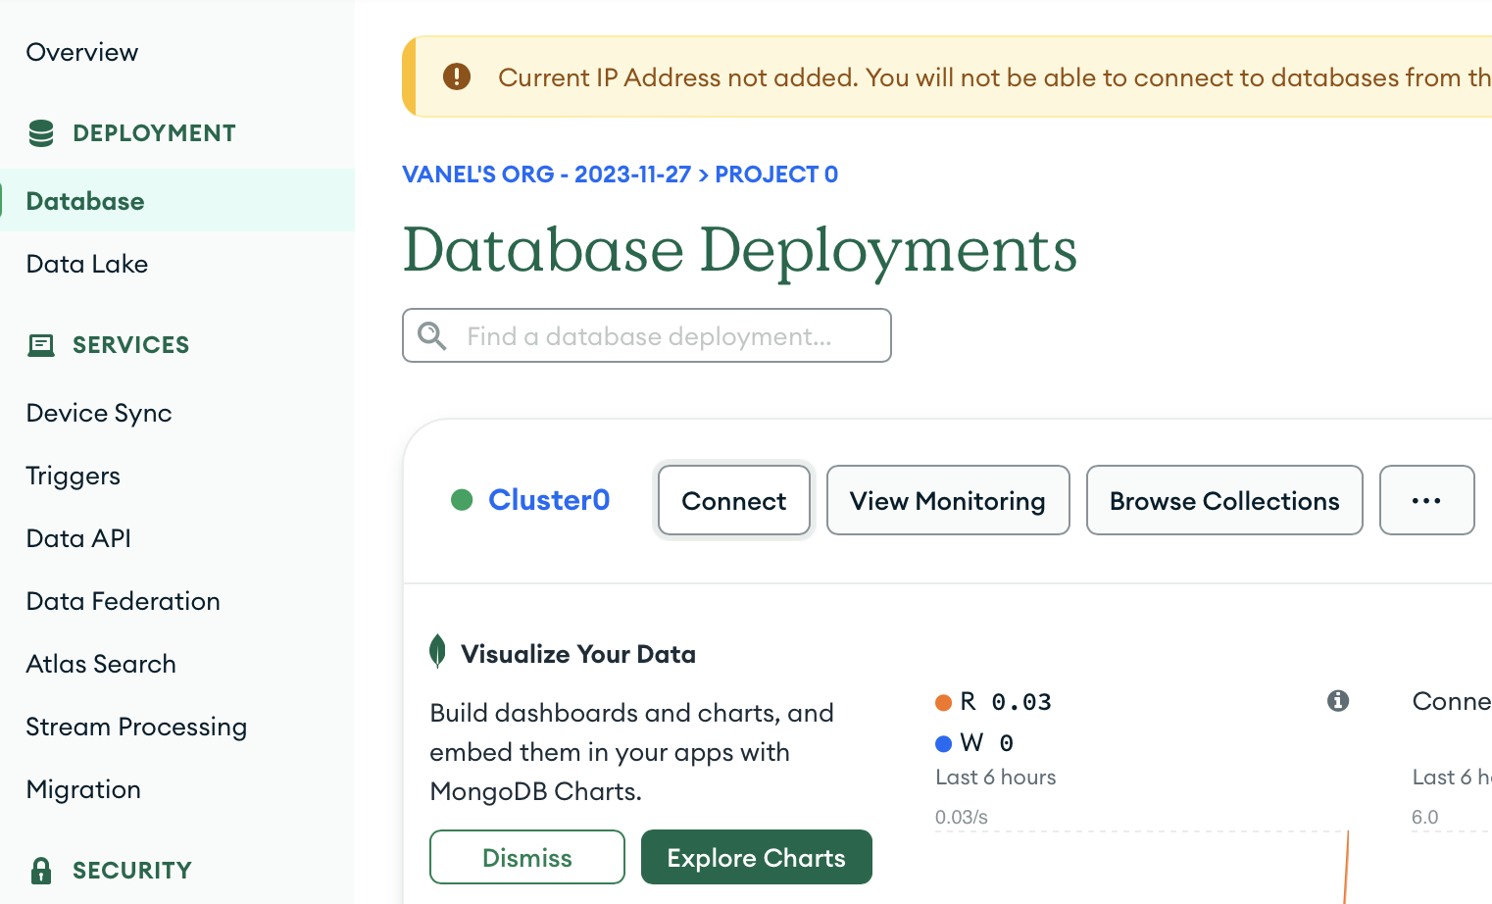Click the SECURITY section heading

coord(132,871)
